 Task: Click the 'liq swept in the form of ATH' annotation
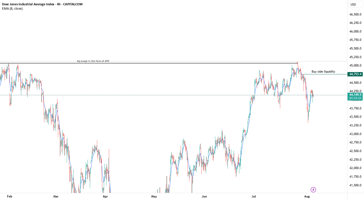[x=93, y=61]
